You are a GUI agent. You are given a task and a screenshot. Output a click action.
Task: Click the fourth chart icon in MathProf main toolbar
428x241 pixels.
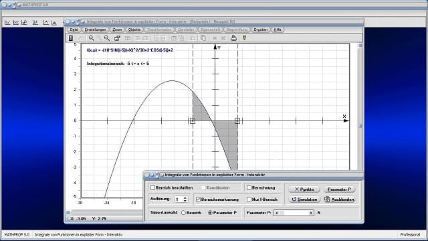(35, 23)
